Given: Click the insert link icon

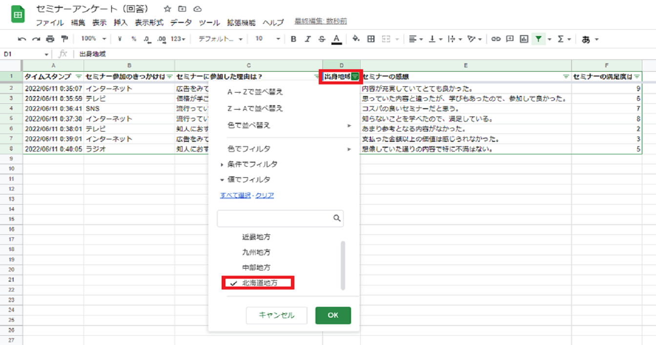Looking at the screenshot, I should (496, 39).
